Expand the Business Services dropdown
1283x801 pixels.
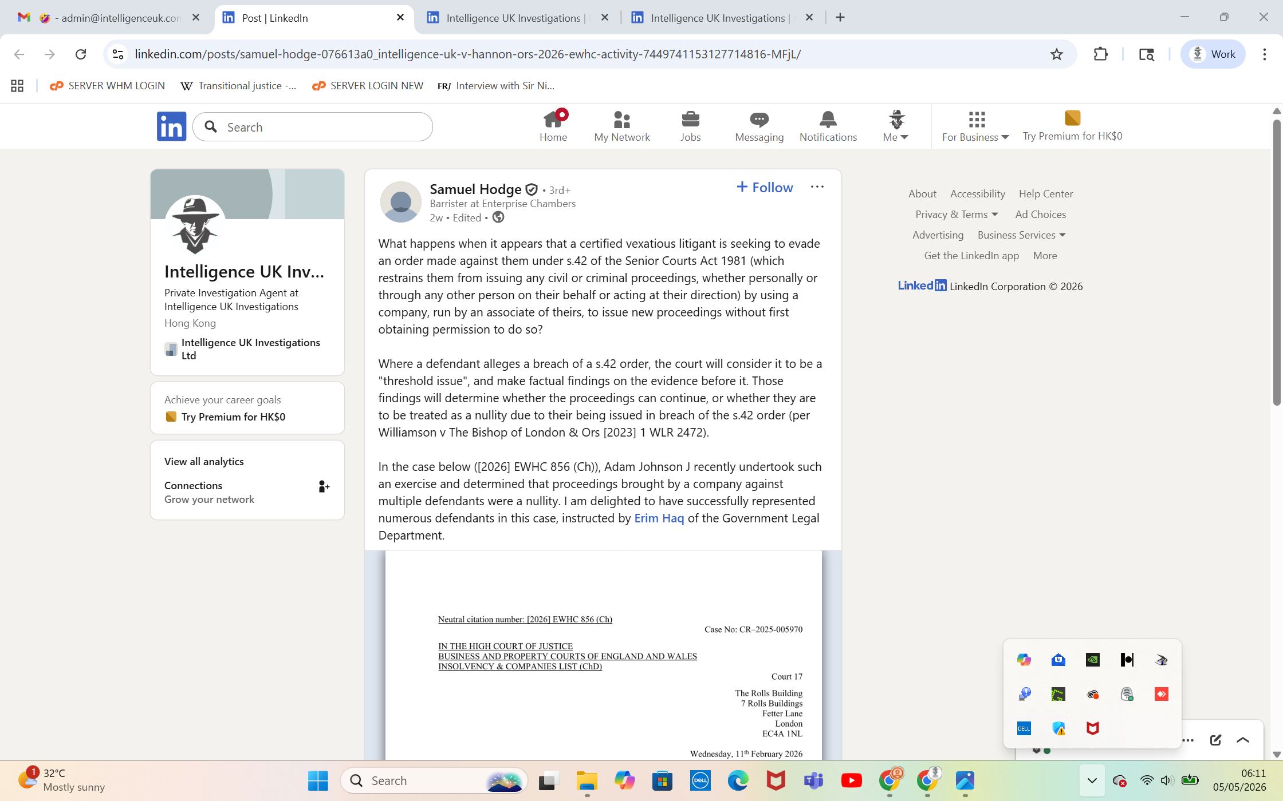1022,235
